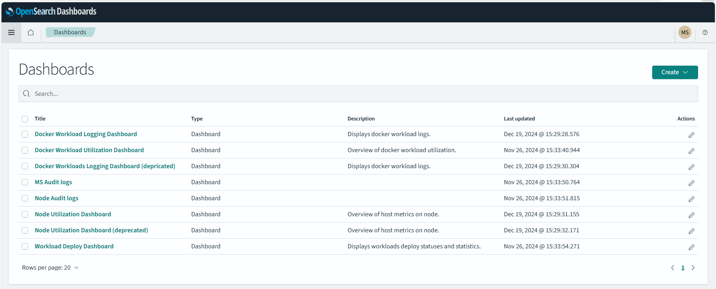Screen dimensions: 716x289
Task: Open the Rows per page dropdown
Action: click(x=50, y=268)
